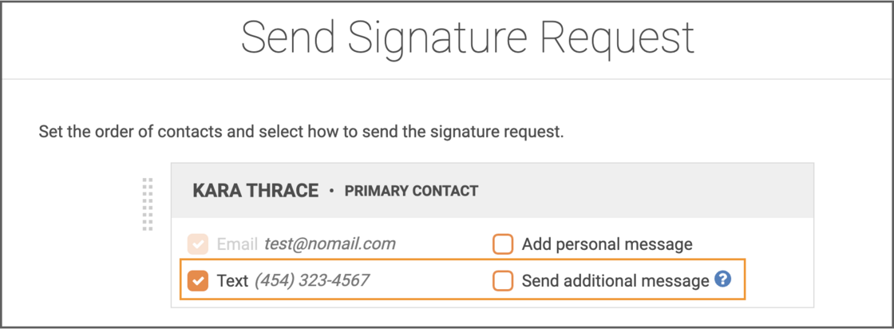Click the bullet dot between name and role

(331, 191)
